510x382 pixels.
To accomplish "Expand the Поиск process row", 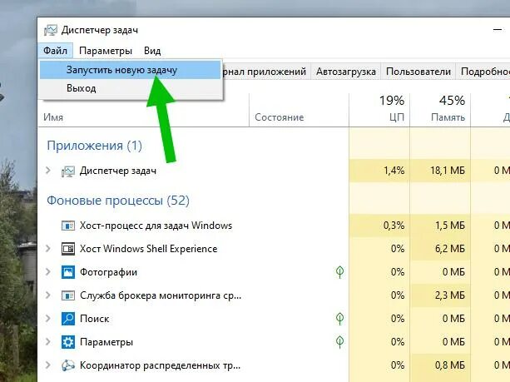I will click(x=48, y=318).
